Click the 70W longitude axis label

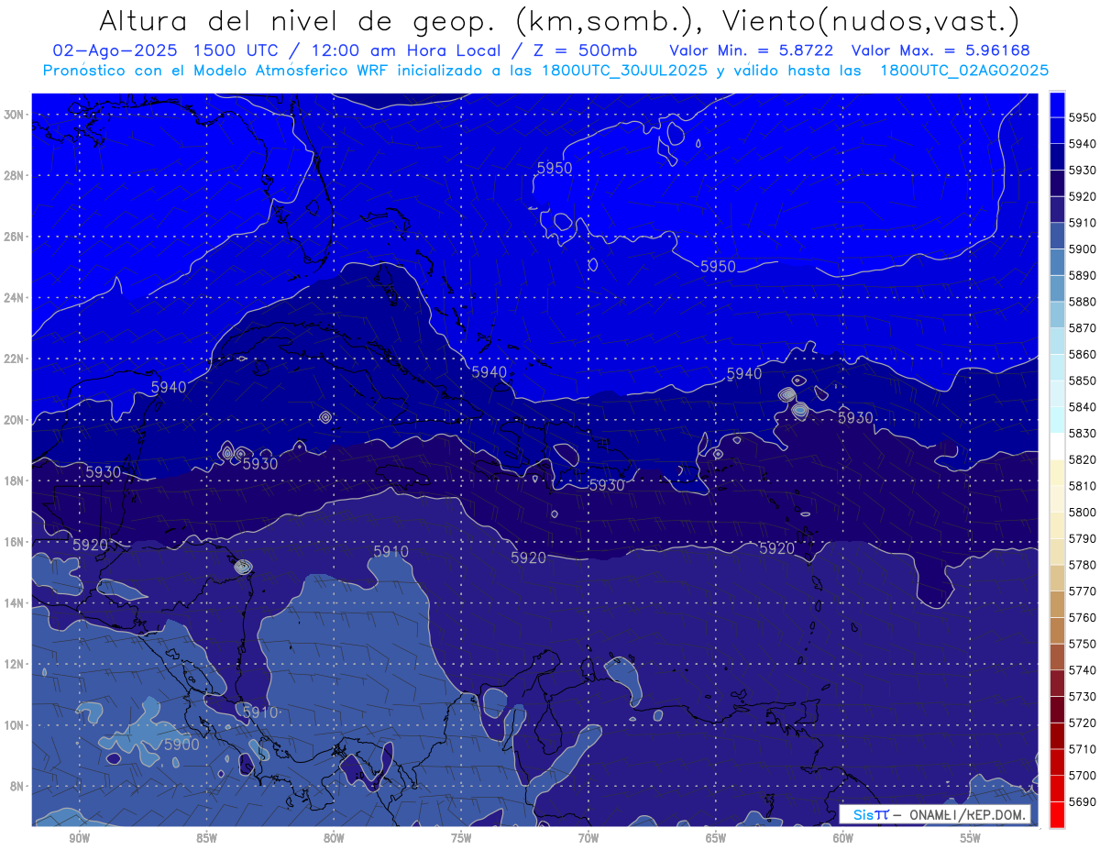pyautogui.click(x=588, y=838)
